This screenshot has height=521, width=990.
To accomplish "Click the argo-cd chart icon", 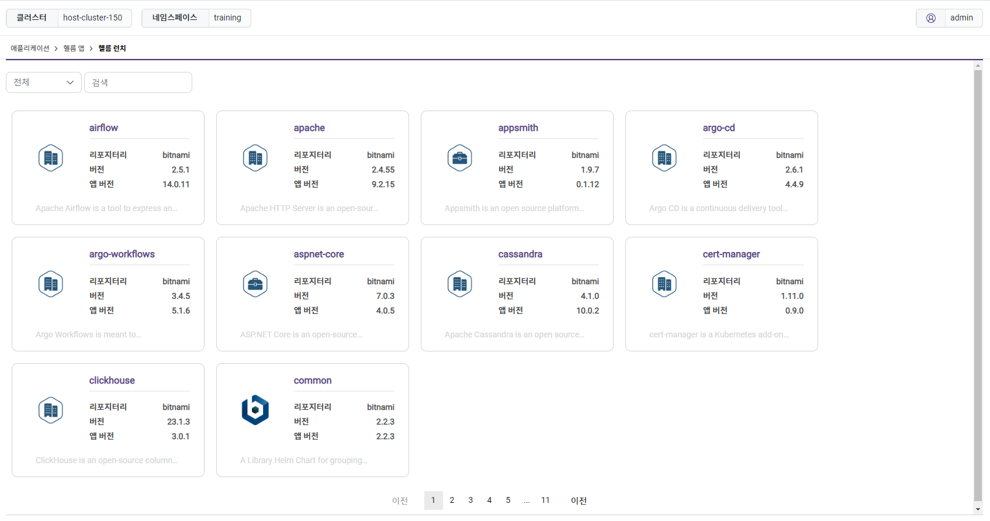I will click(664, 158).
